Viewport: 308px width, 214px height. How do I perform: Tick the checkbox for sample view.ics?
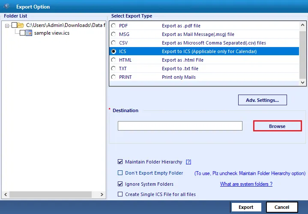22,33
